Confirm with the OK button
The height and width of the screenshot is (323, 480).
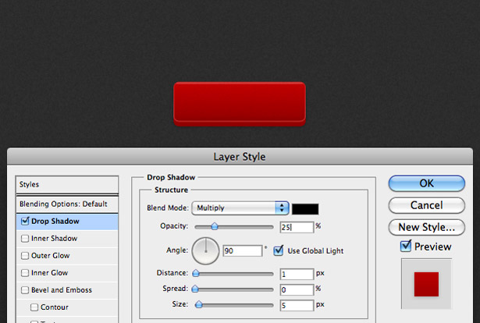(427, 183)
